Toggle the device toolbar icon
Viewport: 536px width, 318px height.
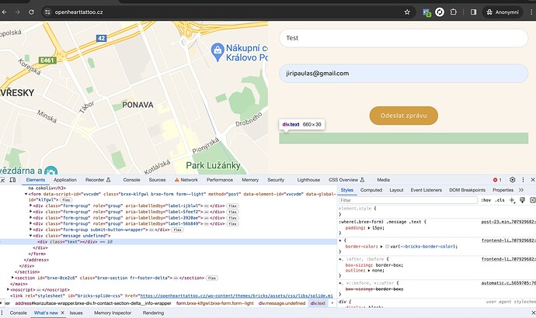[12, 180]
